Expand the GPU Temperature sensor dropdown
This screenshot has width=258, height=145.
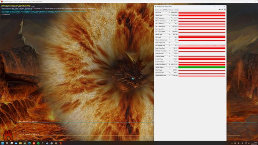pyautogui.click(x=169, y=18)
